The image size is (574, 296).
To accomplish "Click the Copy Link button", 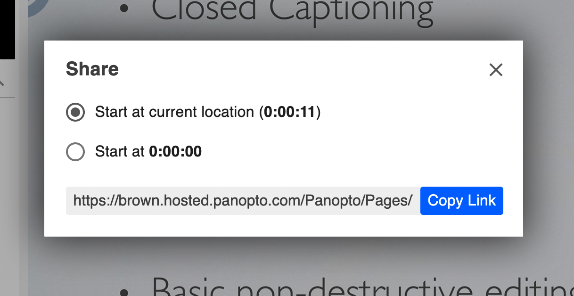I will 461,201.
